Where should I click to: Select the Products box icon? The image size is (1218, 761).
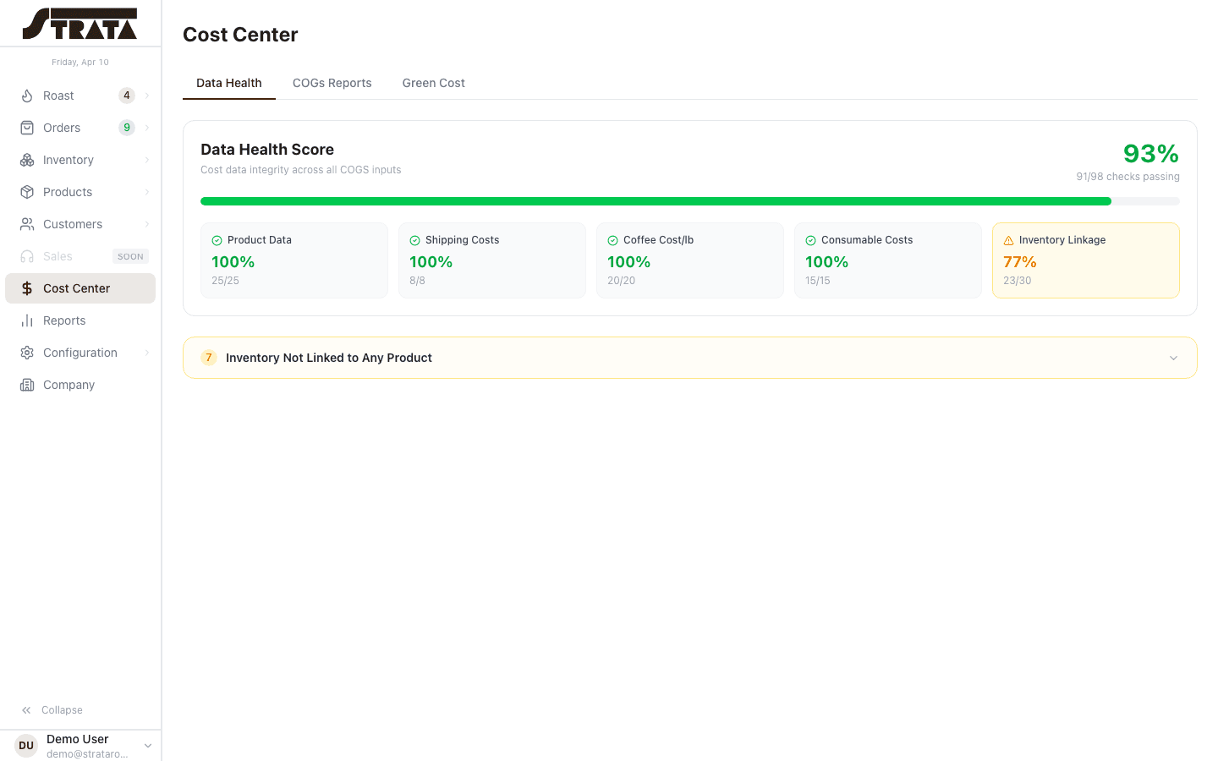click(x=26, y=192)
